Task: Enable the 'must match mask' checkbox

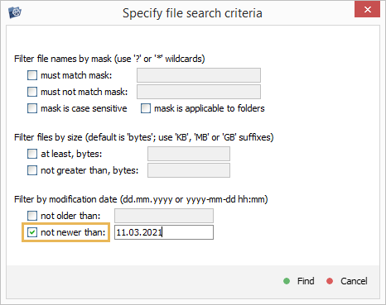Action: (x=32, y=75)
